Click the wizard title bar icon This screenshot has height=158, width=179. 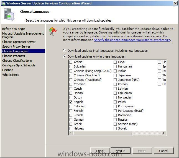point(3,3)
